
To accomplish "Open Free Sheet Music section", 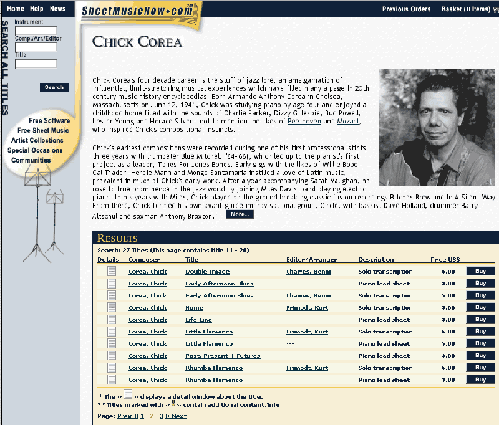I will click(43, 130).
